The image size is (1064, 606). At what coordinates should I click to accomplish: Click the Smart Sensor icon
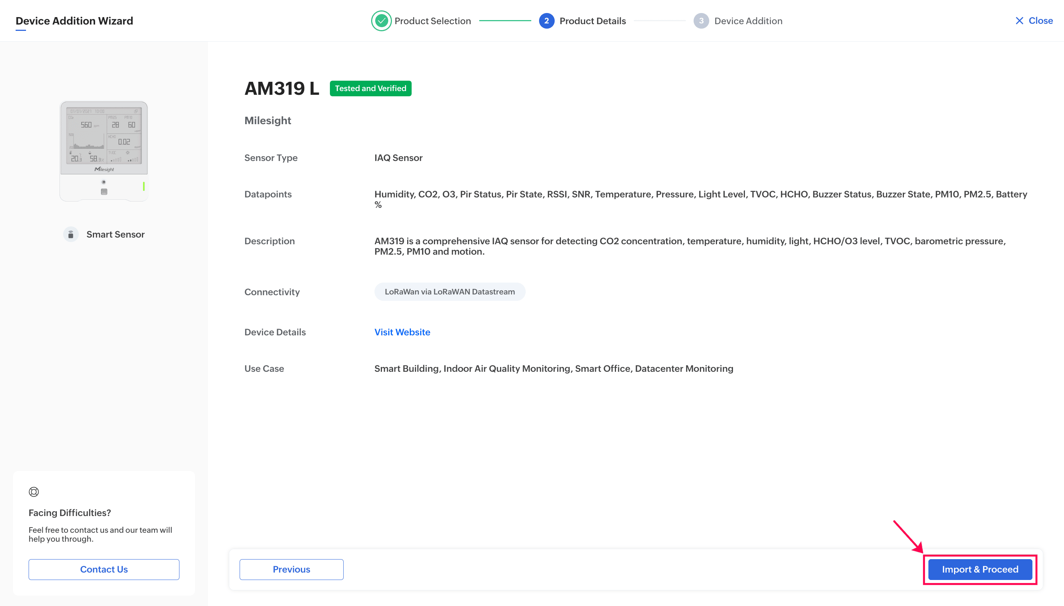click(x=71, y=234)
